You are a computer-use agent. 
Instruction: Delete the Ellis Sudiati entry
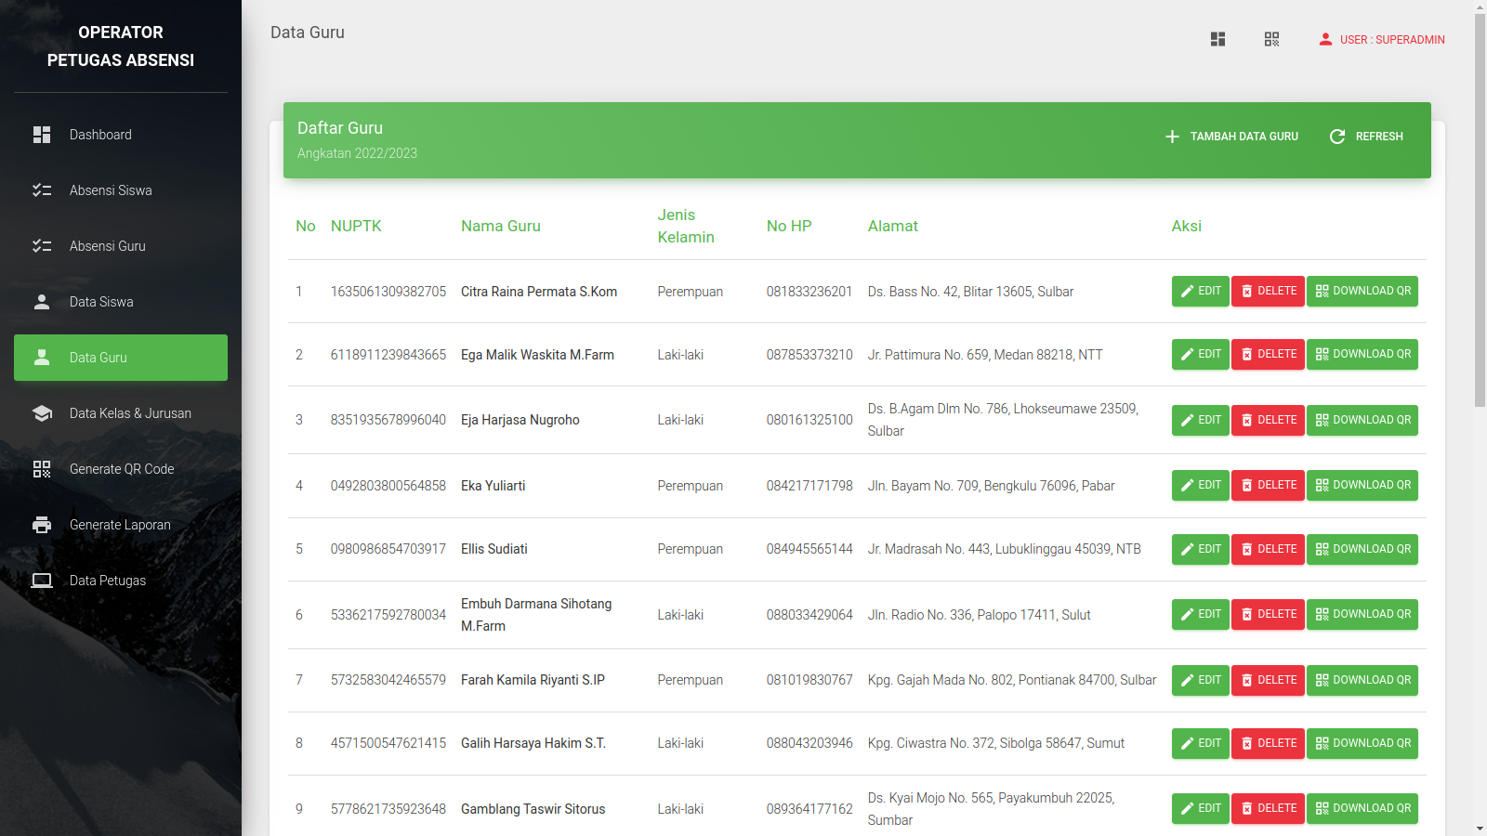[x=1268, y=549]
